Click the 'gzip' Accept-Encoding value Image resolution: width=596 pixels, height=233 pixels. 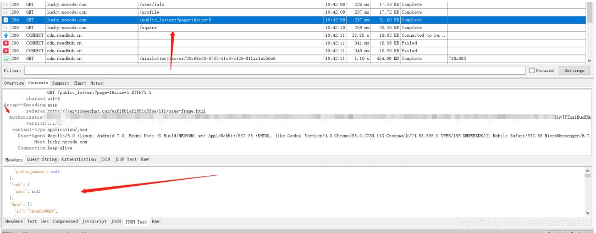tap(52, 104)
